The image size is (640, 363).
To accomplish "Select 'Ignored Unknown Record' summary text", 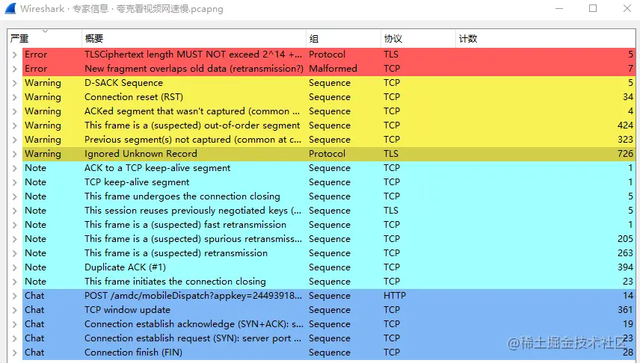I will tap(141, 154).
